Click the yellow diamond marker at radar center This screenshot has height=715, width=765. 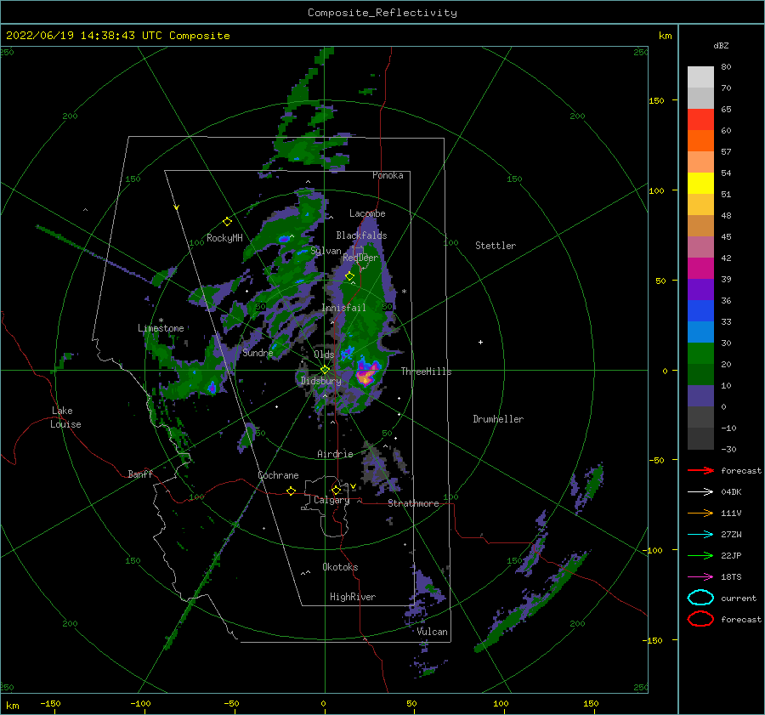tap(325, 370)
